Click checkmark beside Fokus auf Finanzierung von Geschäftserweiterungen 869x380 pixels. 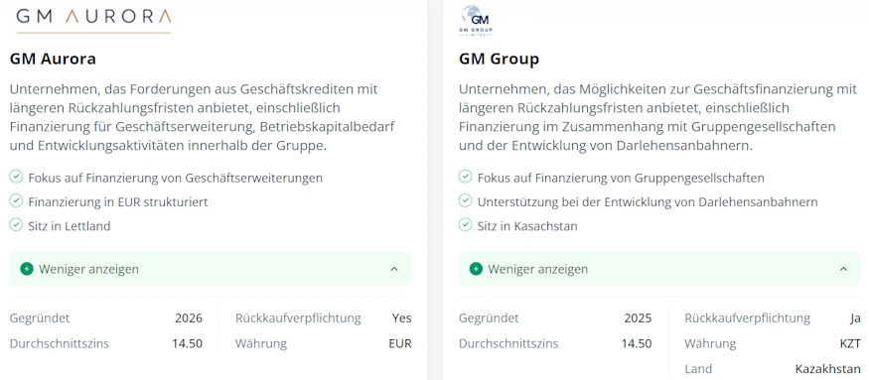coord(16,178)
